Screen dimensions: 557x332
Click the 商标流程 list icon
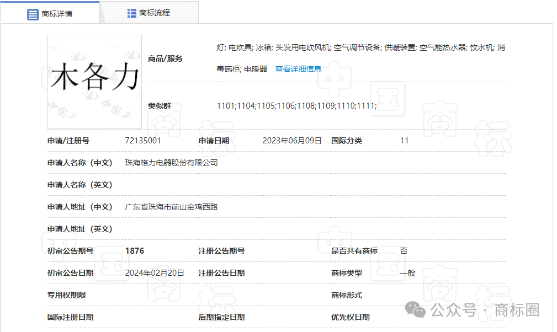pos(132,13)
